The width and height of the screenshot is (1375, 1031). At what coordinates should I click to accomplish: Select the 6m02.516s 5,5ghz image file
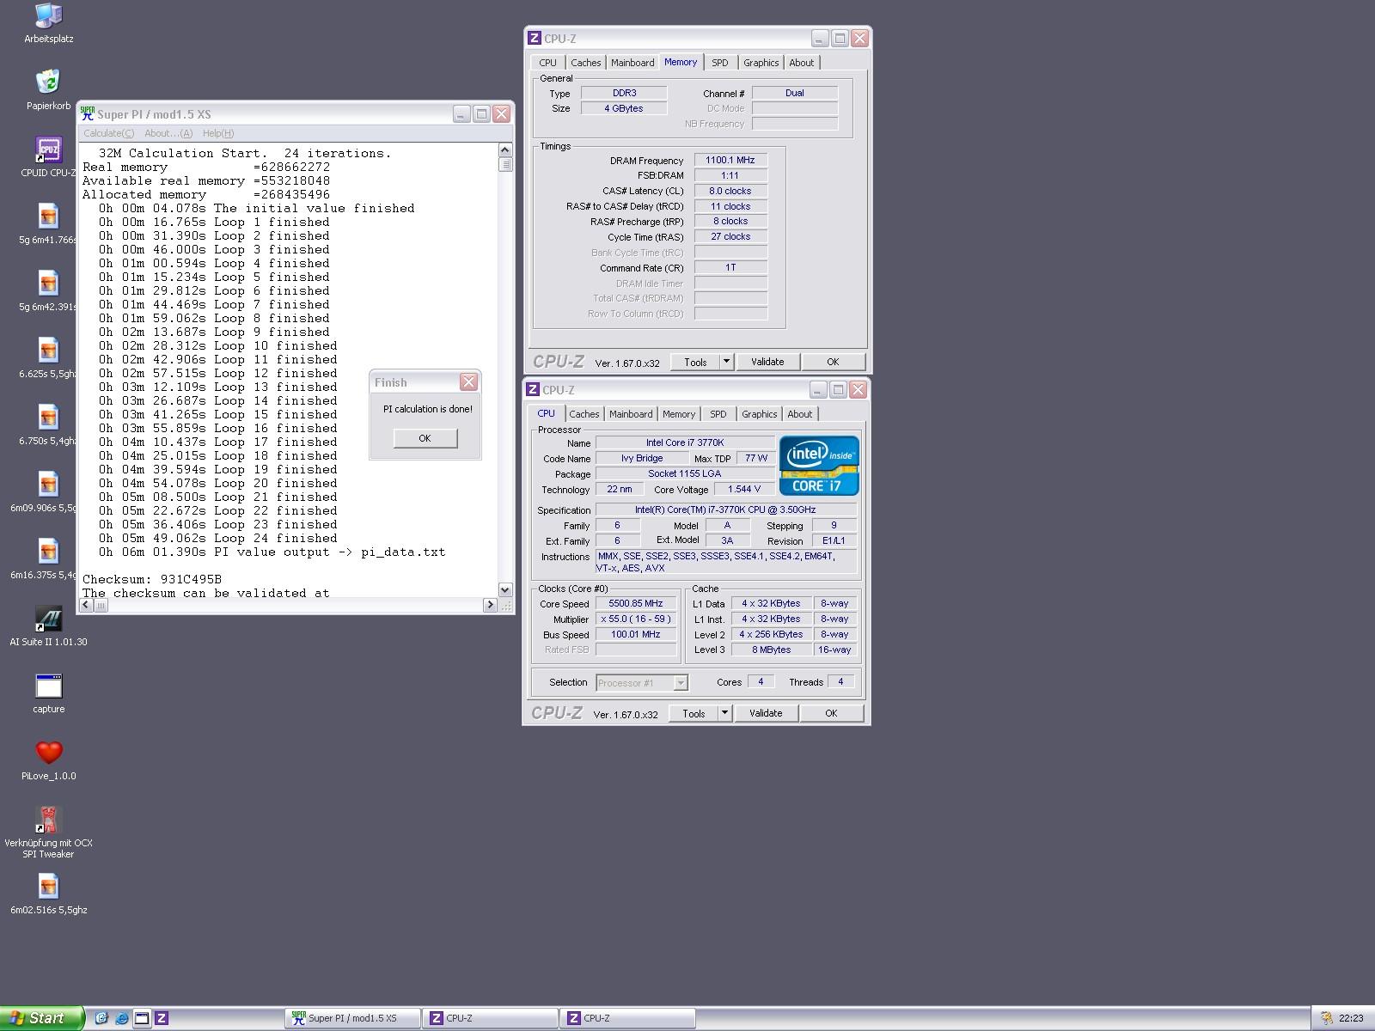(x=48, y=887)
